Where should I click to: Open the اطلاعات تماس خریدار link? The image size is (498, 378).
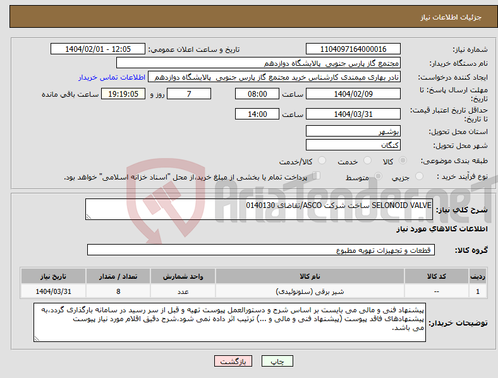[112, 77]
